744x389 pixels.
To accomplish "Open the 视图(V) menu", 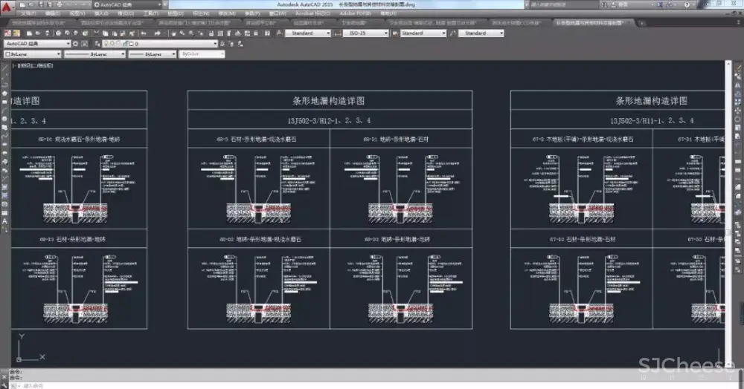I will (x=77, y=13).
